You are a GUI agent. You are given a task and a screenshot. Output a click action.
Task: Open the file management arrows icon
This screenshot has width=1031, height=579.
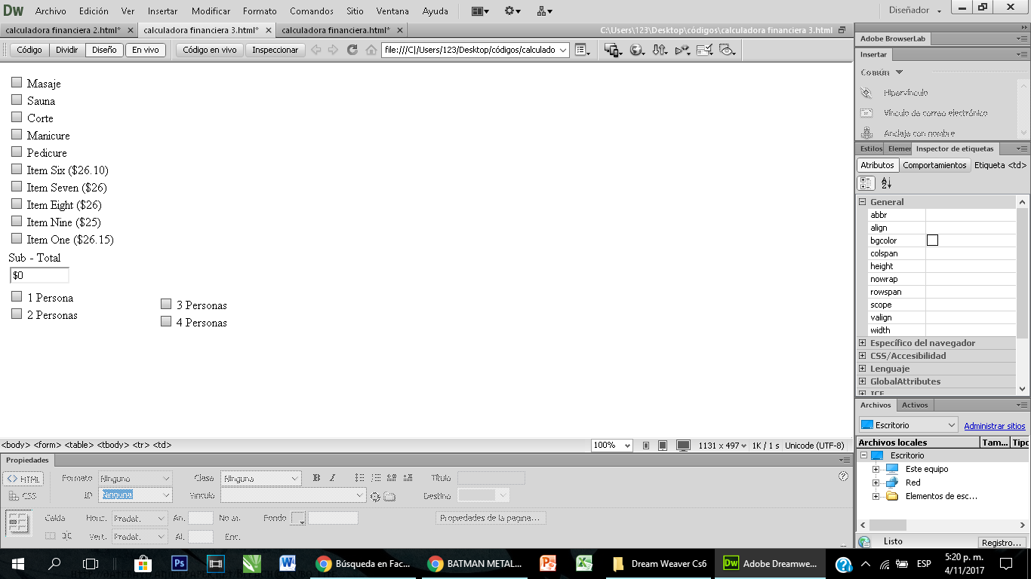660,50
